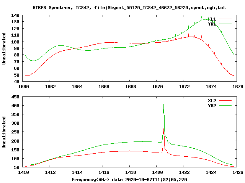Click the bottom plot's Uncalibrated axis label

pyautogui.click(x=4, y=132)
